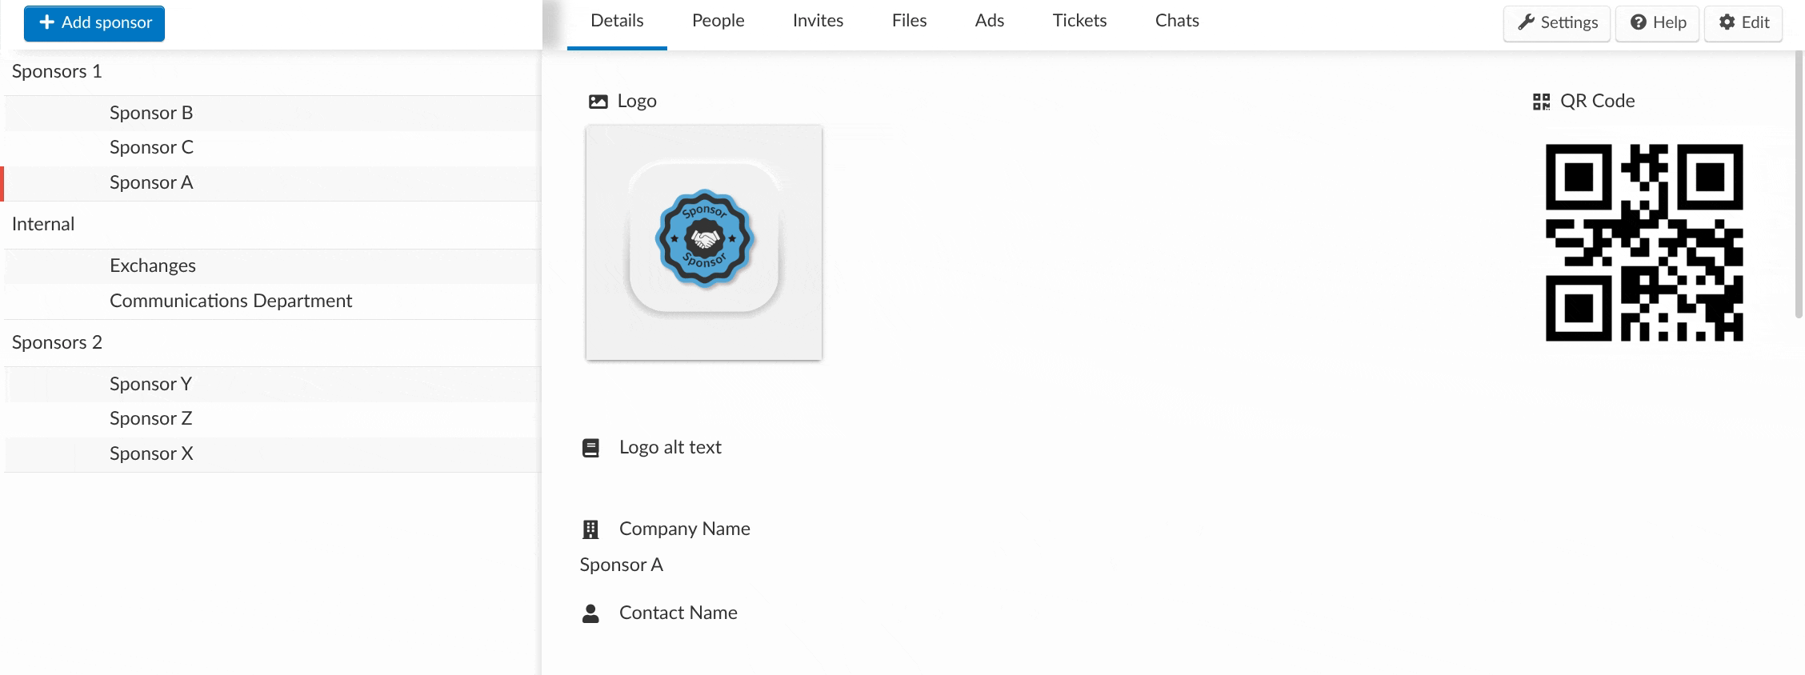Open the Help button
The width and height of the screenshot is (1805, 675).
coord(1657,22)
